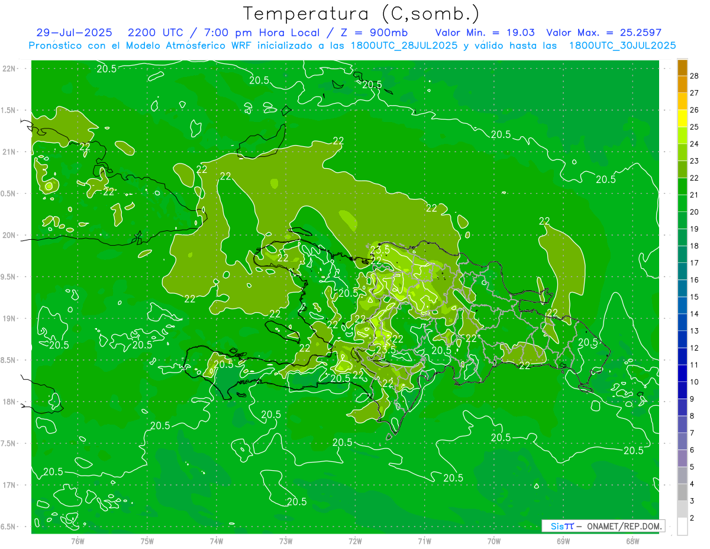710x549 pixels.
Task: Click the orange-brown swatch above legend 28
Action: click(682, 68)
